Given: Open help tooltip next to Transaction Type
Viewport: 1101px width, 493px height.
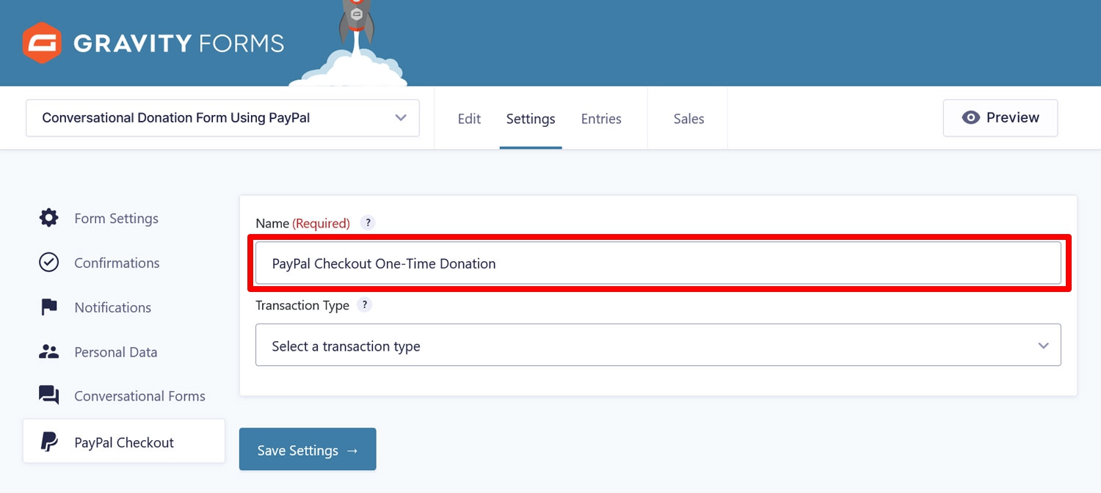Looking at the screenshot, I should [364, 304].
